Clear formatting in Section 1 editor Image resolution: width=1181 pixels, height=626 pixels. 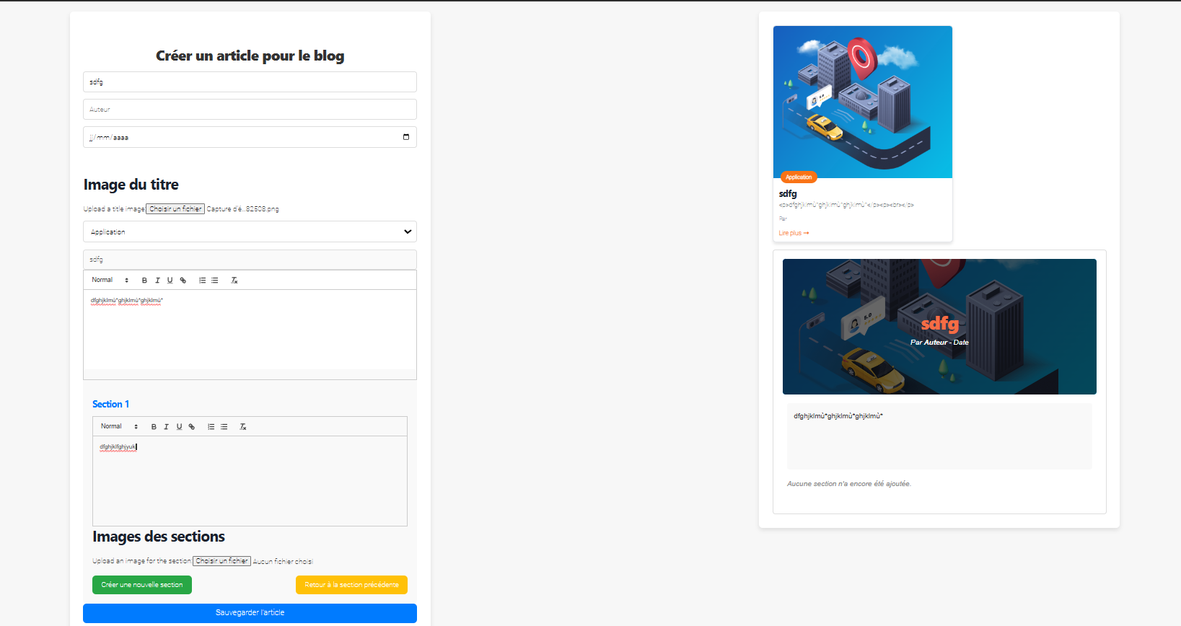(243, 427)
